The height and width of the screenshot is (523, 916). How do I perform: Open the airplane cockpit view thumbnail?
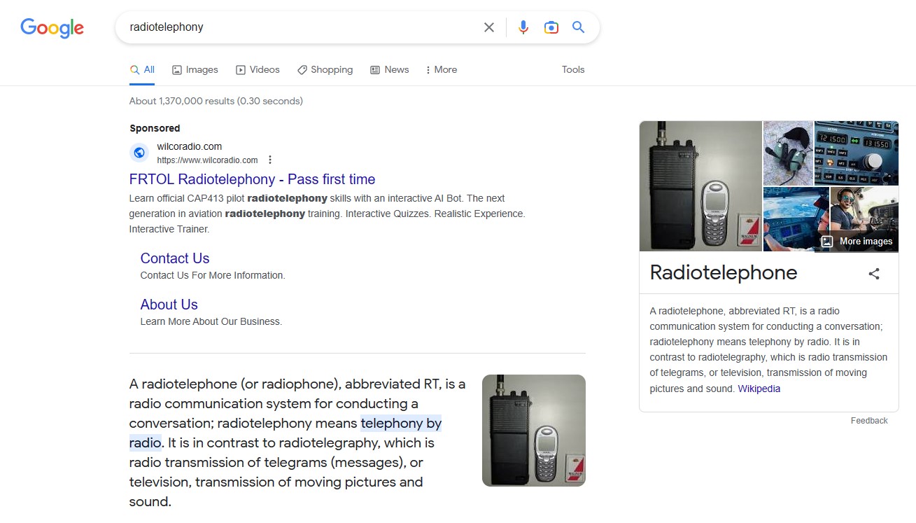pyautogui.click(x=796, y=219)
